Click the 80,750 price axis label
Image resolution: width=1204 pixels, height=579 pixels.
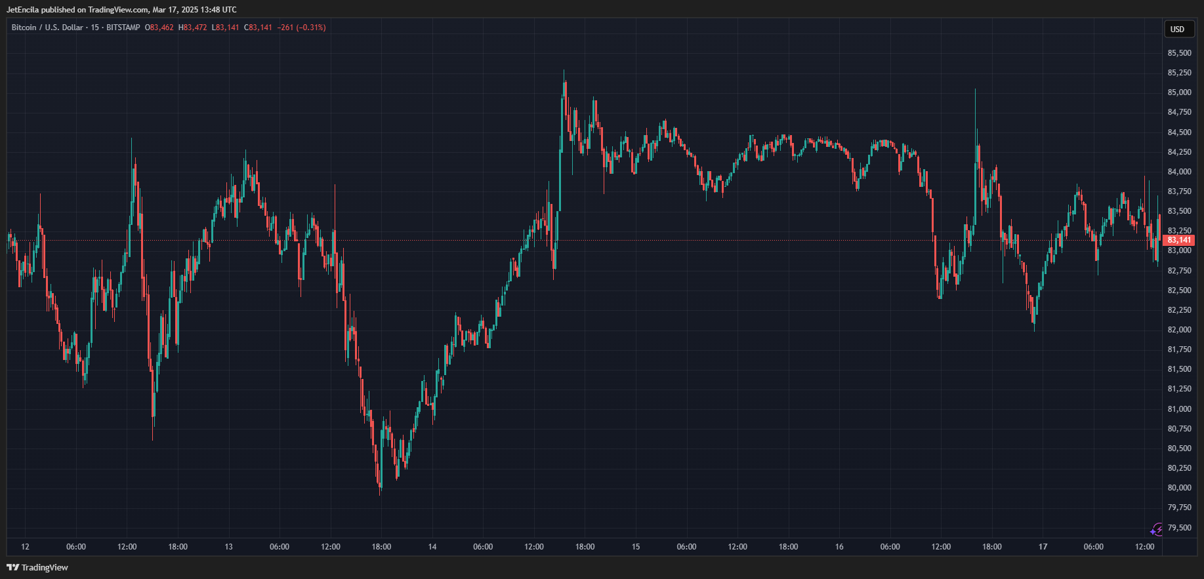(1179, 429)
